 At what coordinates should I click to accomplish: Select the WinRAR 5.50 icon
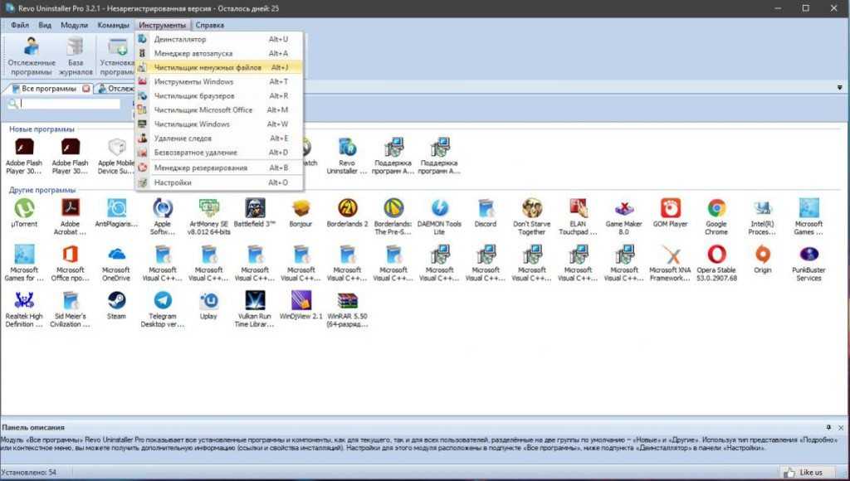pos(348,302)
